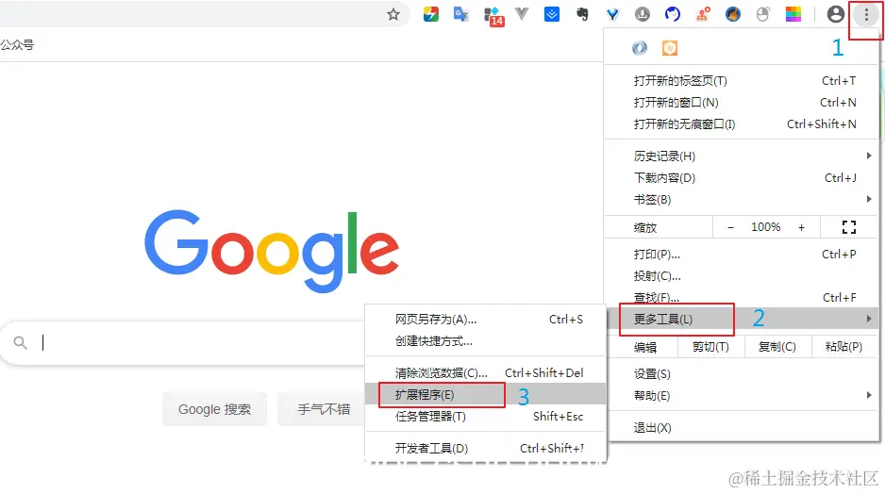This screenshot has width=885, height=494.
Task: Expand the 帮助(E) submenu
Action: click(x=741, y=396)
